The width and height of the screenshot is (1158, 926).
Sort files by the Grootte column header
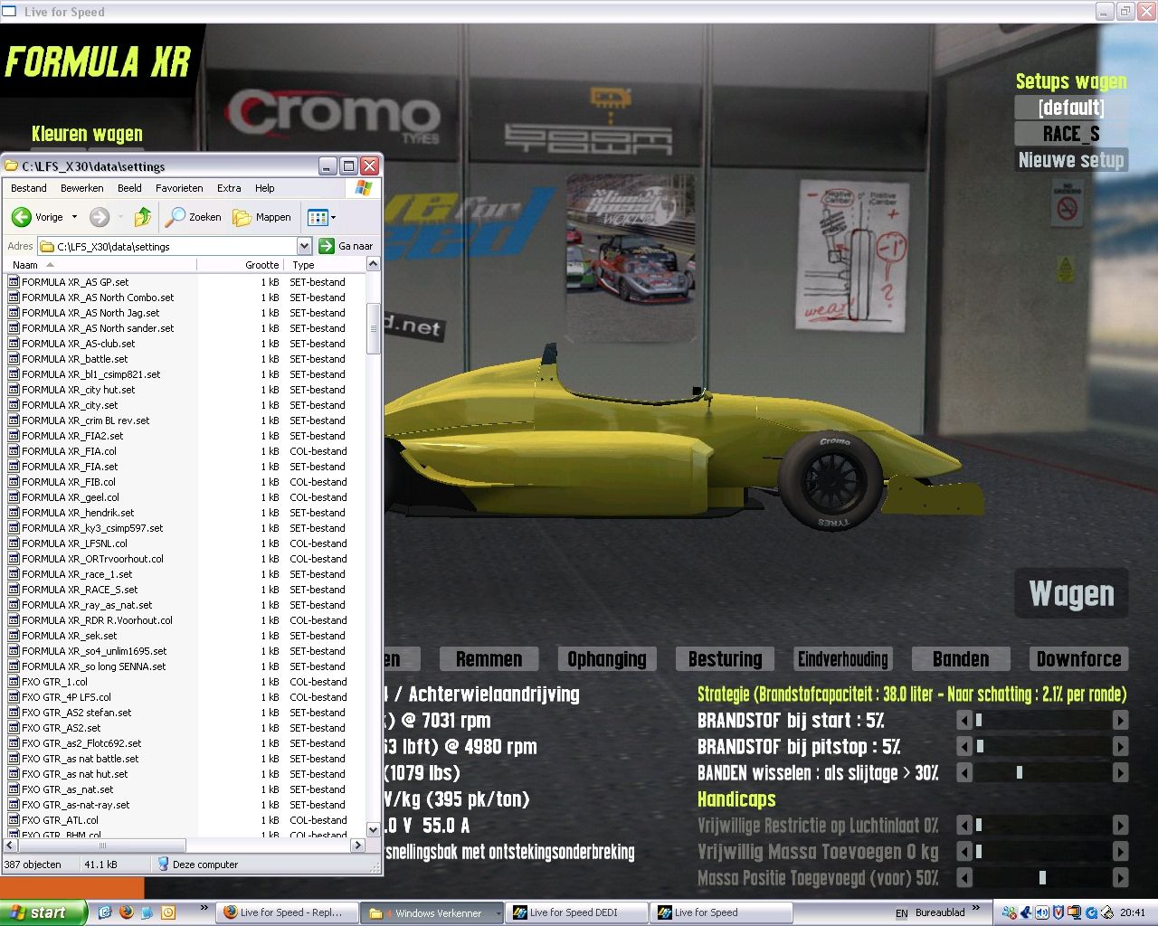[x=240, y=265]
